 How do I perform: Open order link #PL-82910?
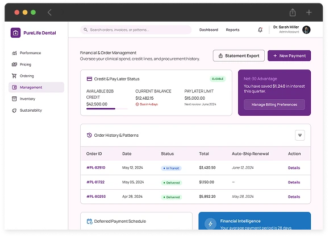(x=96, y=167)
